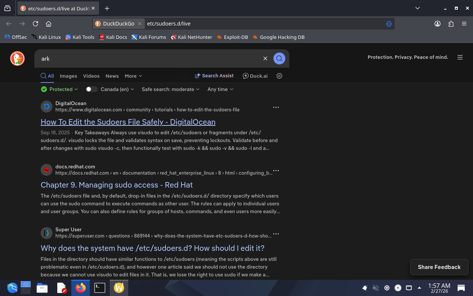Go to Firefox home page
Image resolution: width=473 pixels, height=296 pixels.
point(48,24)
